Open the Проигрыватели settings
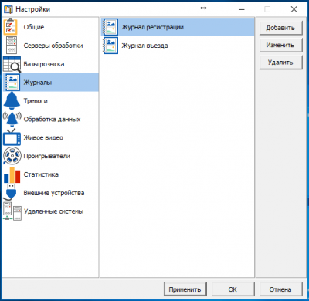This screenshot has width=309, height=301. coord(47,156)
